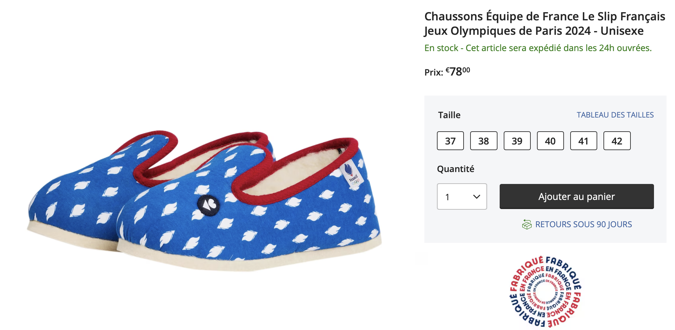Click the Ajouter au panier button

(x=577, y=196)
